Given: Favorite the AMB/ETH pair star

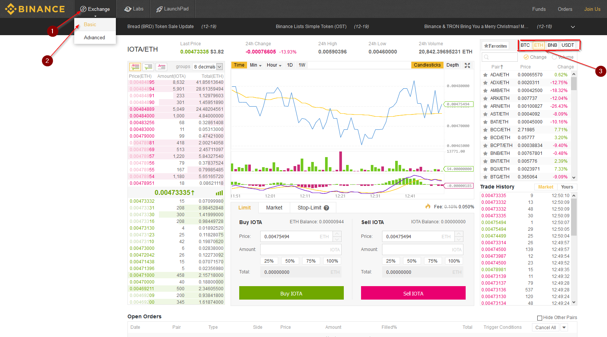Looking at the screenshot, I should pos(486,91).
